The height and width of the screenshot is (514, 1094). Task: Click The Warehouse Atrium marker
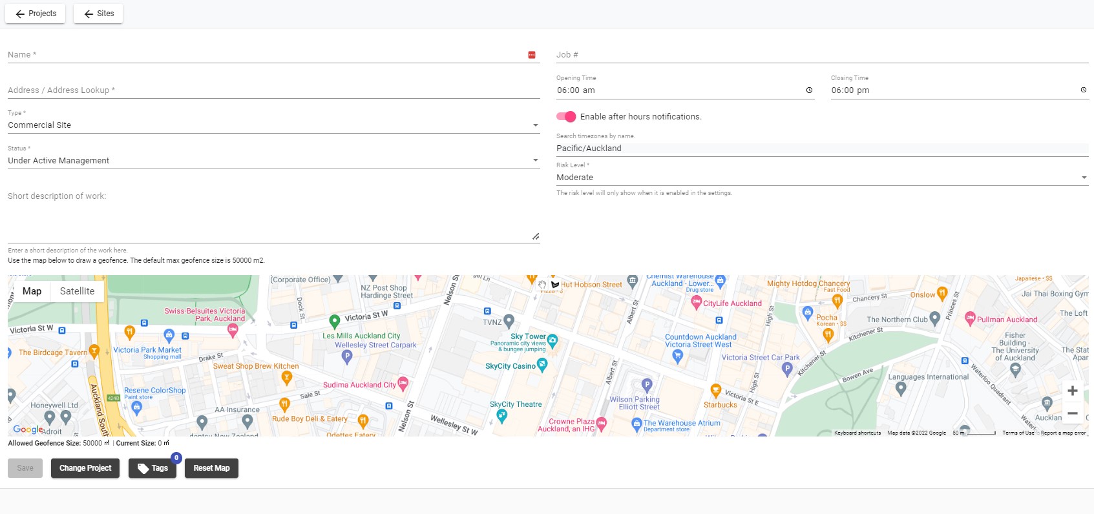[636, 424]
